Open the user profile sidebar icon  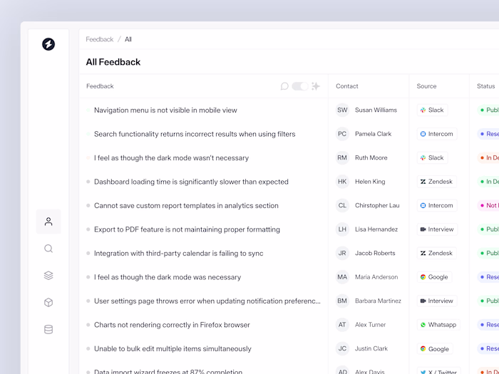(48, 222)
